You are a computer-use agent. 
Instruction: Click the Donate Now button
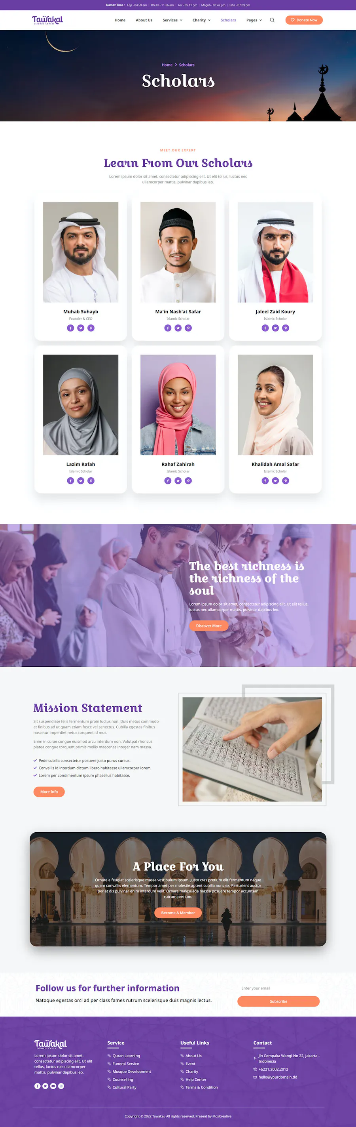coord(304,20)
